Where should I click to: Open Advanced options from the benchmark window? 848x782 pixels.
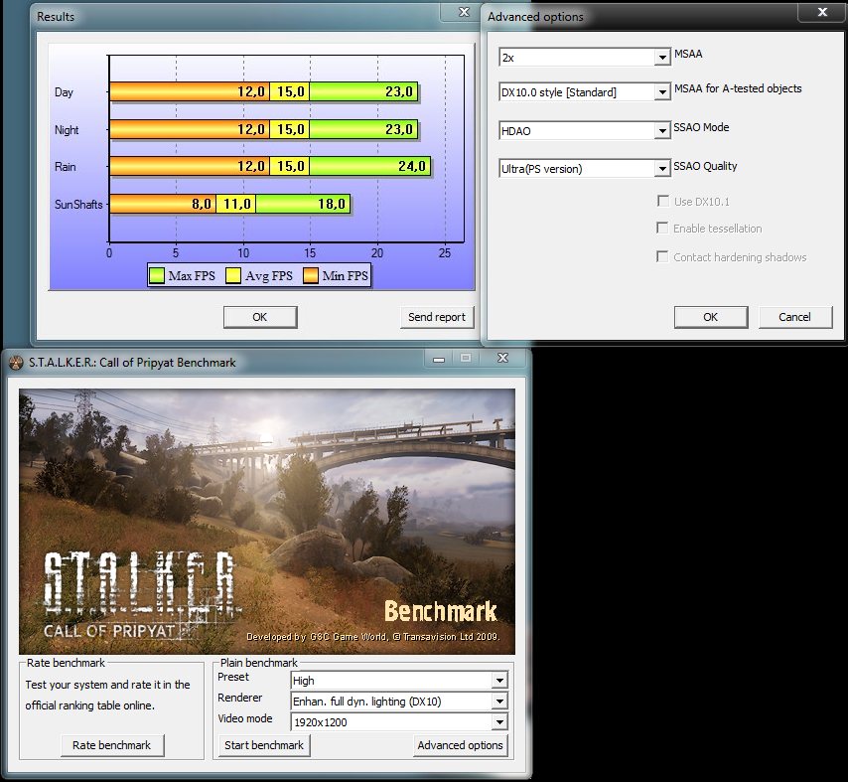point(460,745)
